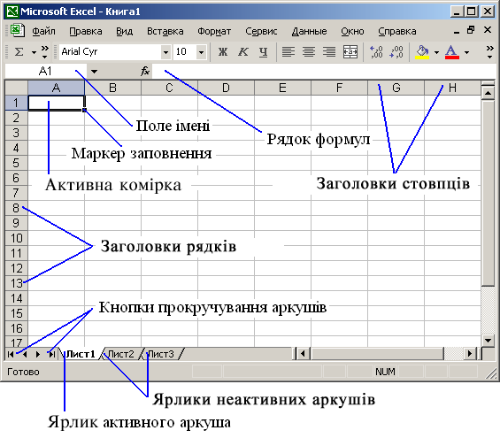Image resolution: width=500 pixels, height=438 pixels.
Task: Go to first sheet tab arrow
Action: (11, 354)
